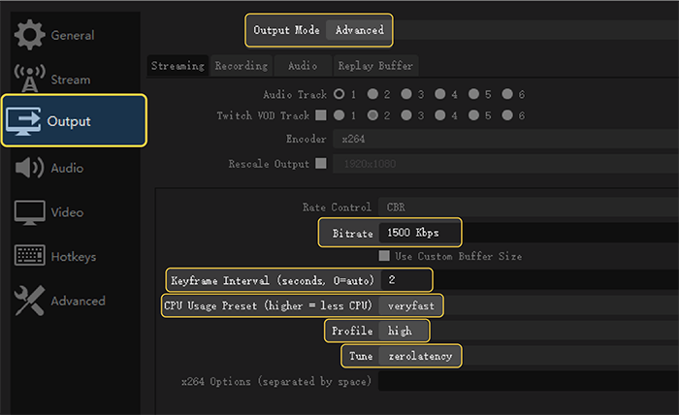Open Audio settings speaker icon
This screenshot has height=415, width=679.
(x=29, y=168)
